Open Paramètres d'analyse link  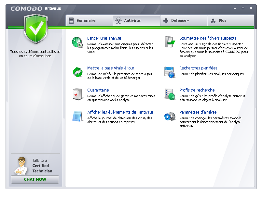pyautogui.click(x=198, y=112)
